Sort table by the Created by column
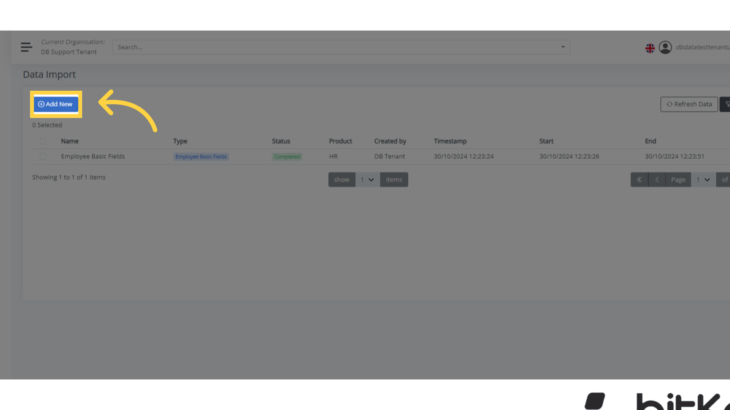 [390, 141]
